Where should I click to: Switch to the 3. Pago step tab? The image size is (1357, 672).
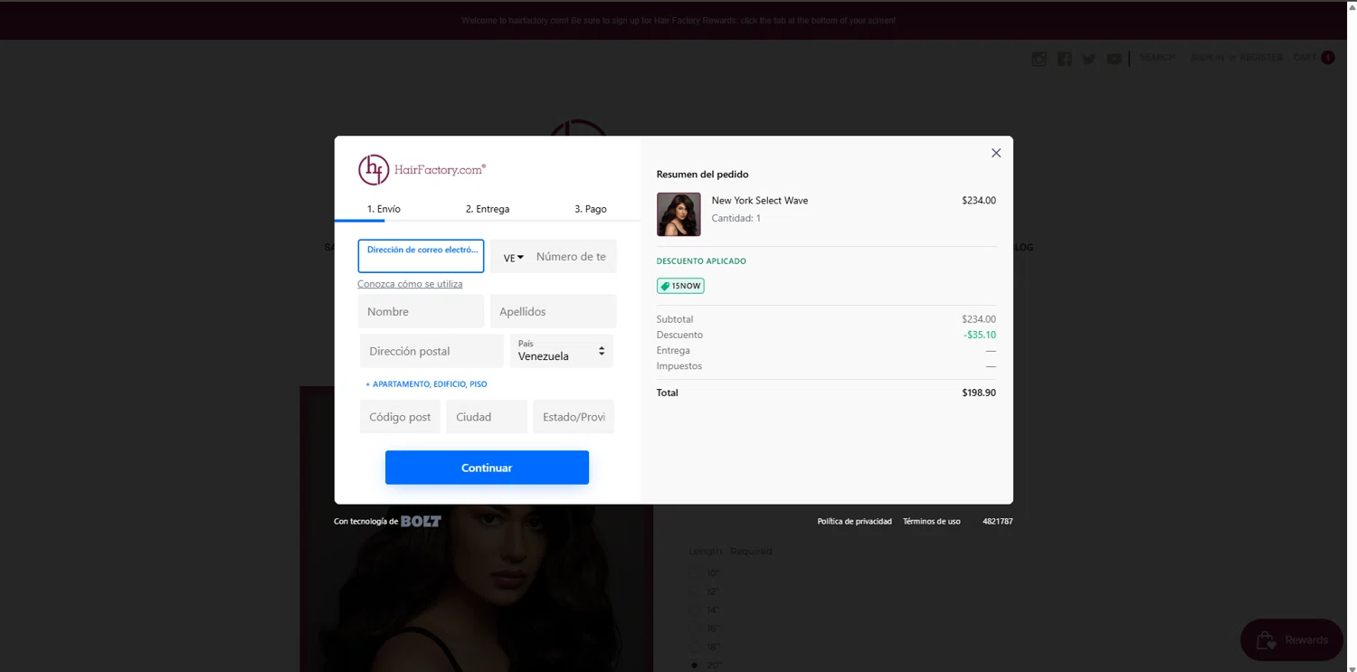[591, 209]
